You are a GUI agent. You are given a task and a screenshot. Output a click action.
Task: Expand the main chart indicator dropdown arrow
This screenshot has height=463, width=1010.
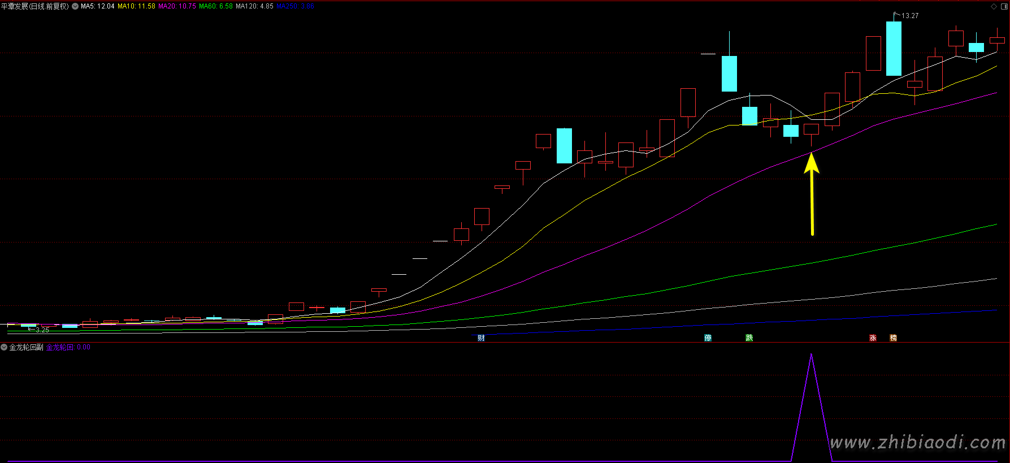75,6
